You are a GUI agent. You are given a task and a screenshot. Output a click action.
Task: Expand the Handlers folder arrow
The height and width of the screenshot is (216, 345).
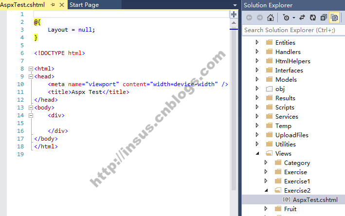(x=257, y=51)
